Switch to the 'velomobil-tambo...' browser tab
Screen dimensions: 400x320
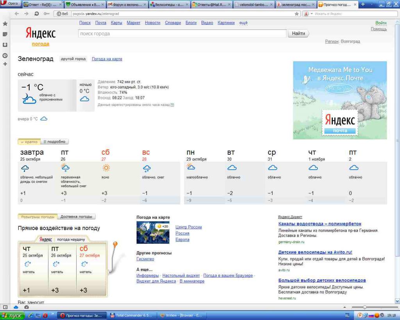[253, 5]
